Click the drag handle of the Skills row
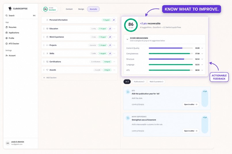The image size is (232, 154). tap(44, 53)
